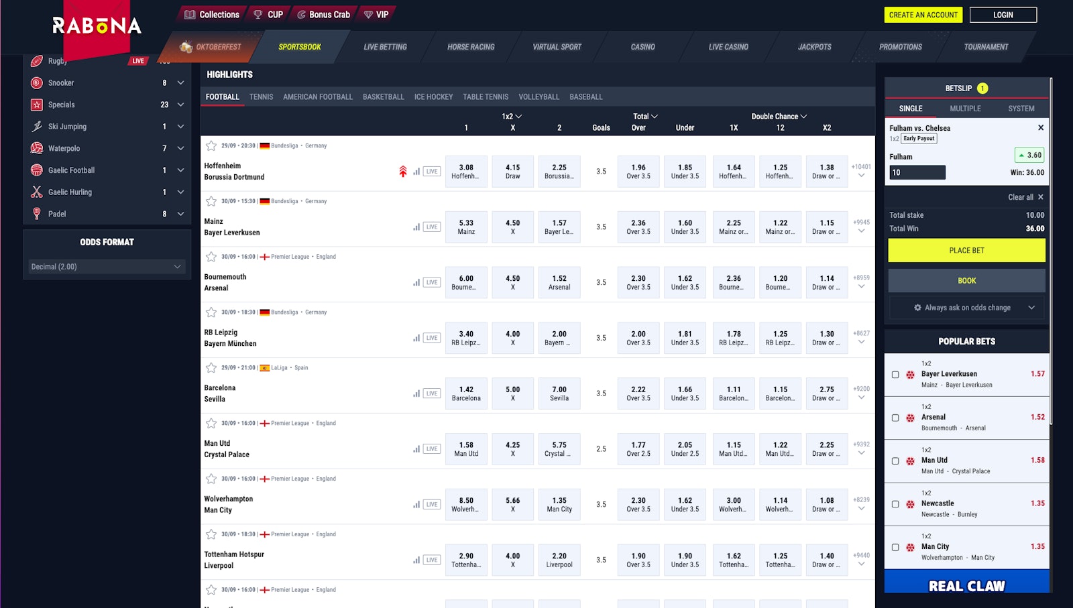Screen dimensions: 1073x608
Task: Click the settings gear for odds change
Action: point(917,308)
